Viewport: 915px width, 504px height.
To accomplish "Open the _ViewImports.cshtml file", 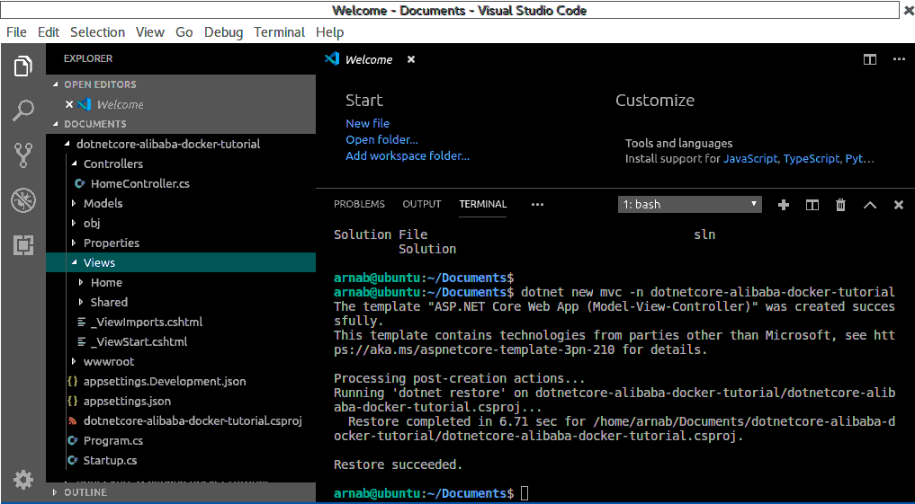I will (x=147, y=322).
